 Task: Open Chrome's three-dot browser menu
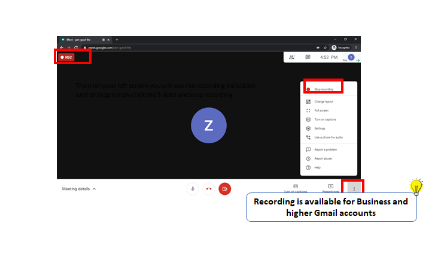[356, 47]
